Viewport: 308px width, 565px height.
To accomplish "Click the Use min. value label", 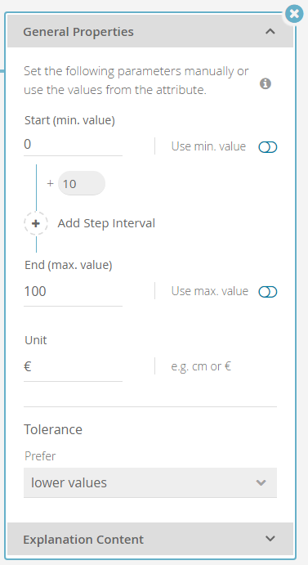I will tap(208, 146).
